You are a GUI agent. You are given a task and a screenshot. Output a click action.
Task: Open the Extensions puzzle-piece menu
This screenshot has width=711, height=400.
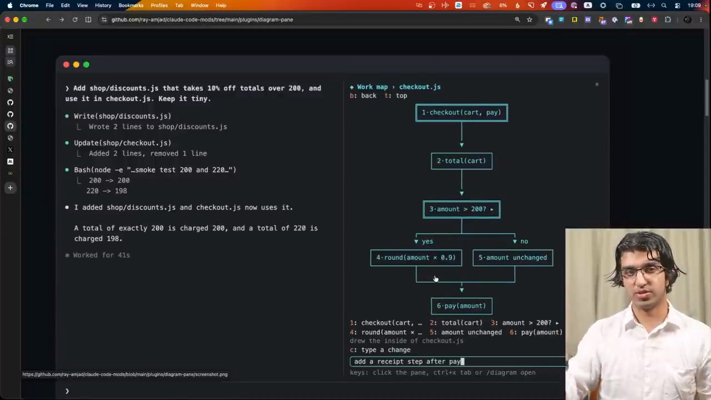click(668, 19)
